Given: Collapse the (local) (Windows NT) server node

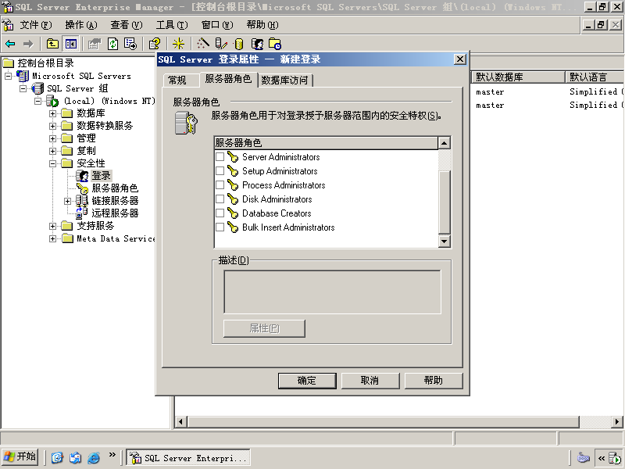Looking at the screenshot, I should click(x=37, y=101).
